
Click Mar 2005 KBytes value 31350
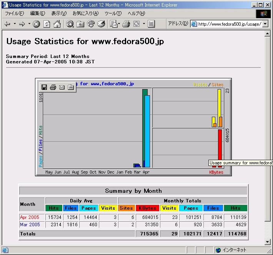click(151, 225)
